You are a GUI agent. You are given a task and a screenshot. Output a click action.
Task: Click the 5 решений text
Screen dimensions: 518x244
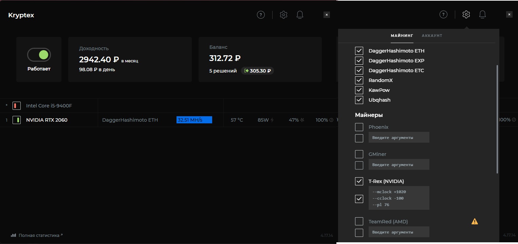tap(223, 71)
